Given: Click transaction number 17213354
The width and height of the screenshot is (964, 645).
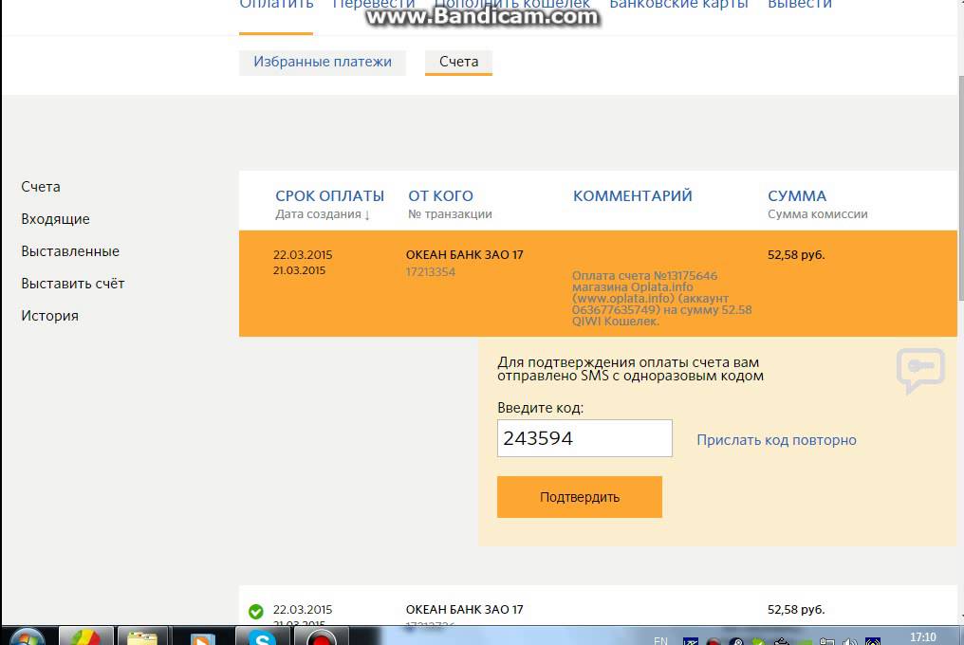Looking at the screenshot, I should click(431, 272).
